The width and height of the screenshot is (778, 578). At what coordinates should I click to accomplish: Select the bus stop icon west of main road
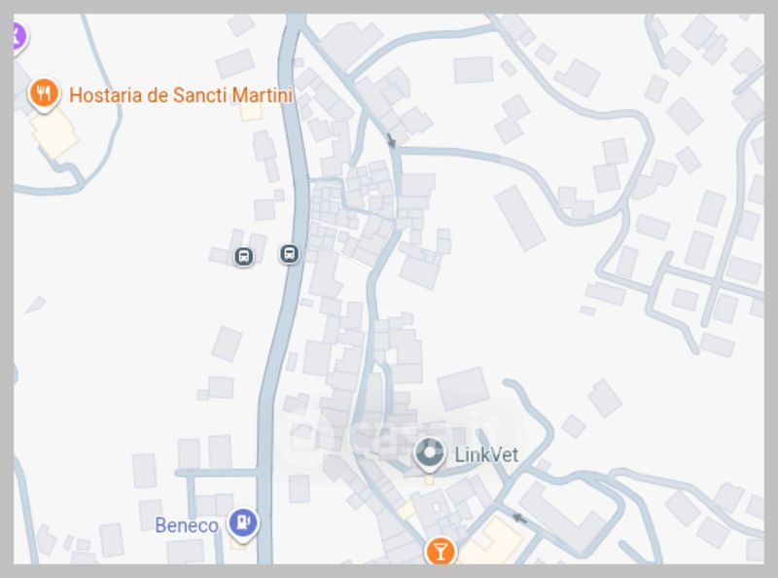[244, 257]
